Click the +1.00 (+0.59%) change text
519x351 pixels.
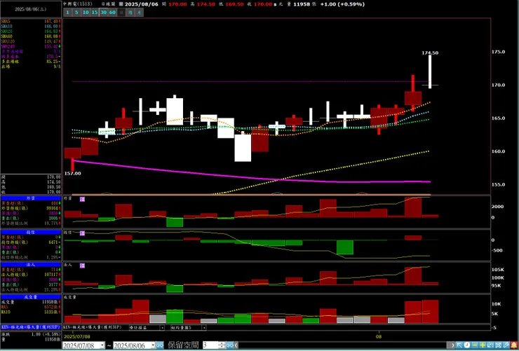342,4
